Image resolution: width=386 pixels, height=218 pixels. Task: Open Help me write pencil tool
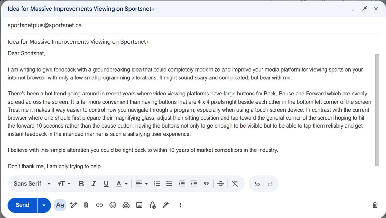[74, 205]
